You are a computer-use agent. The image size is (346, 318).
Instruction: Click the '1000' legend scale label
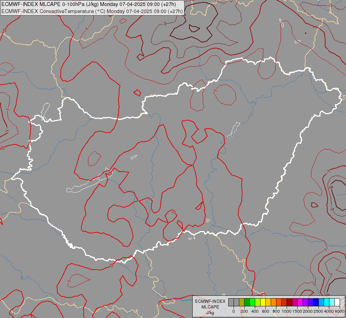(x=287, y=311)
